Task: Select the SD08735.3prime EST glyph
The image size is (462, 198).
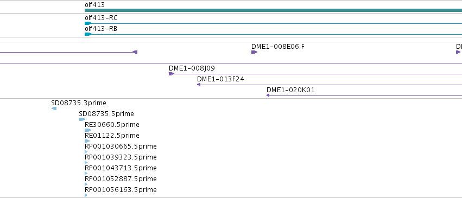Action: tap(54, 108)
